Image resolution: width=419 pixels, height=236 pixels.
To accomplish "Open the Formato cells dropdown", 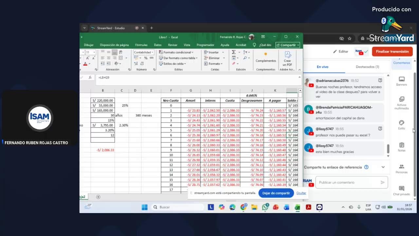I will click(x=213, y=64).
